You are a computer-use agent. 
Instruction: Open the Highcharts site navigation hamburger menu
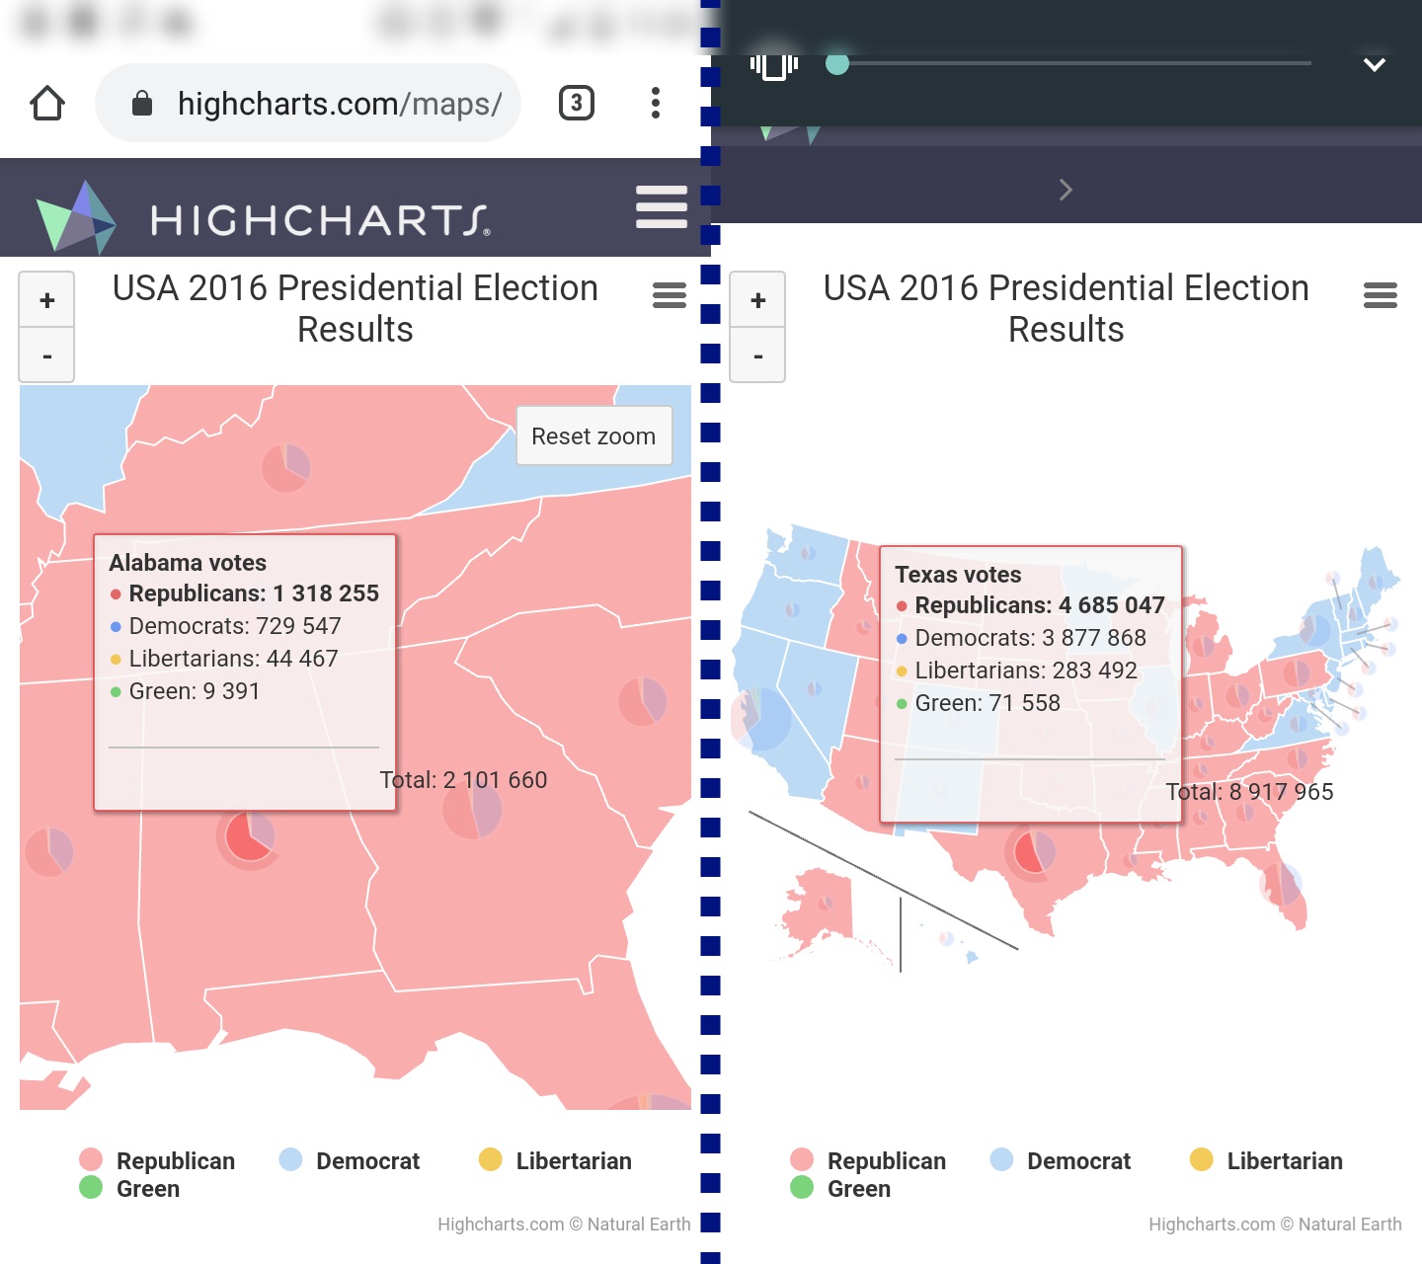(x=661, y=207)
